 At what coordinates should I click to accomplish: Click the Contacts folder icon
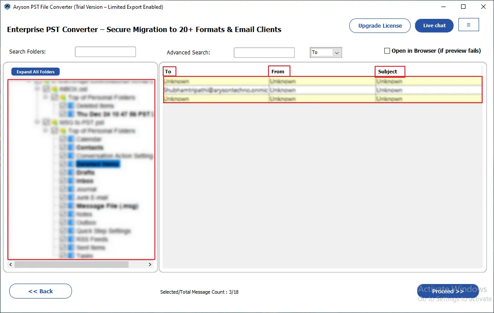(71, 147)
